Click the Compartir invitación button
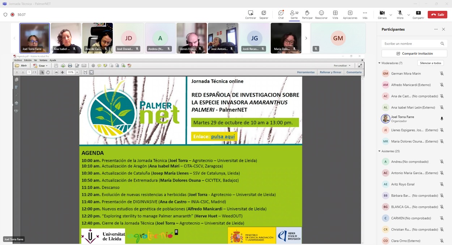The height and width of the screenshot is (245, 452). pos(414,54)
